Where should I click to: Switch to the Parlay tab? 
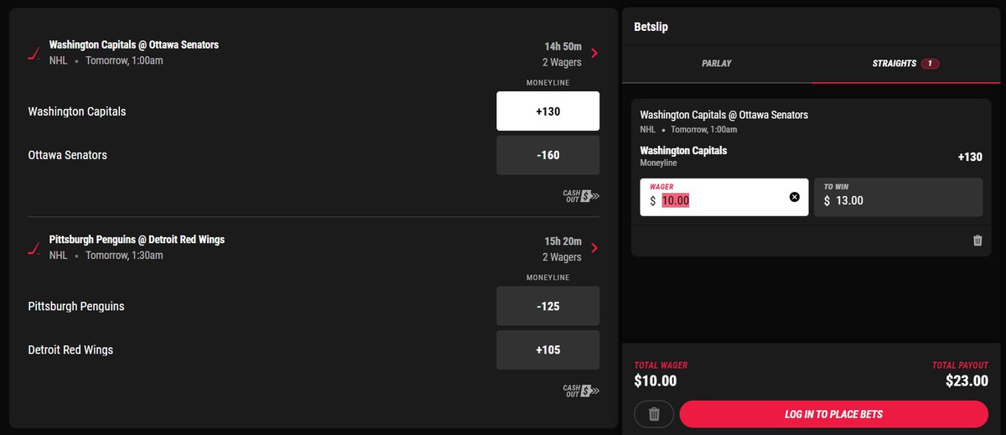coord(717,64)
